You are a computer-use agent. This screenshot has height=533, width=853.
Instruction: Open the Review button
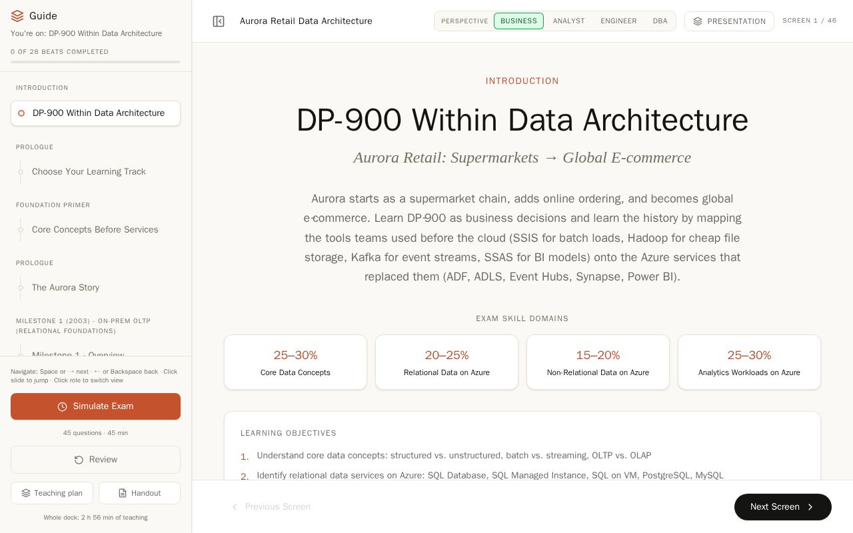[95, 460]
